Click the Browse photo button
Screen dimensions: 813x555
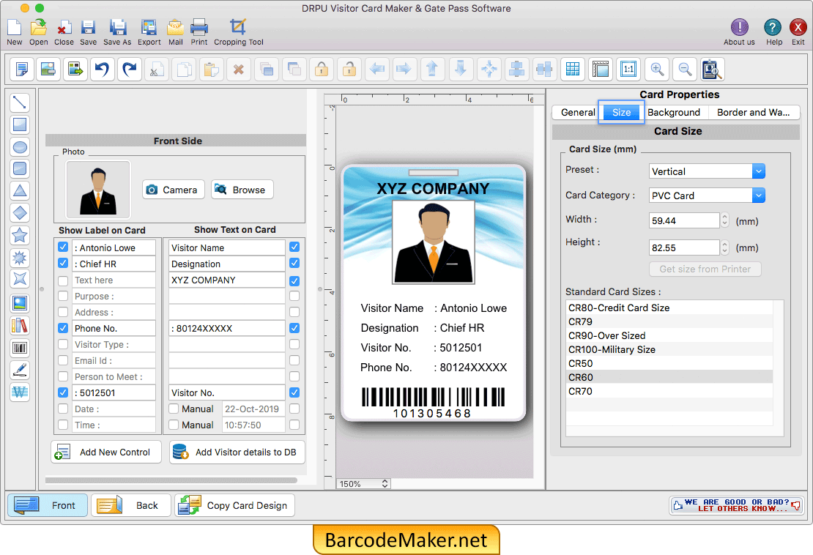pos(242,190)
